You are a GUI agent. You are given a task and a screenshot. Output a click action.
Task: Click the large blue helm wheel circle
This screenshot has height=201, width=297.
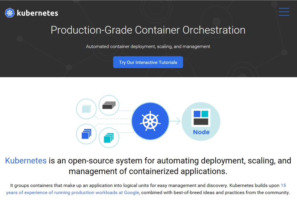(x=150, y=121)
